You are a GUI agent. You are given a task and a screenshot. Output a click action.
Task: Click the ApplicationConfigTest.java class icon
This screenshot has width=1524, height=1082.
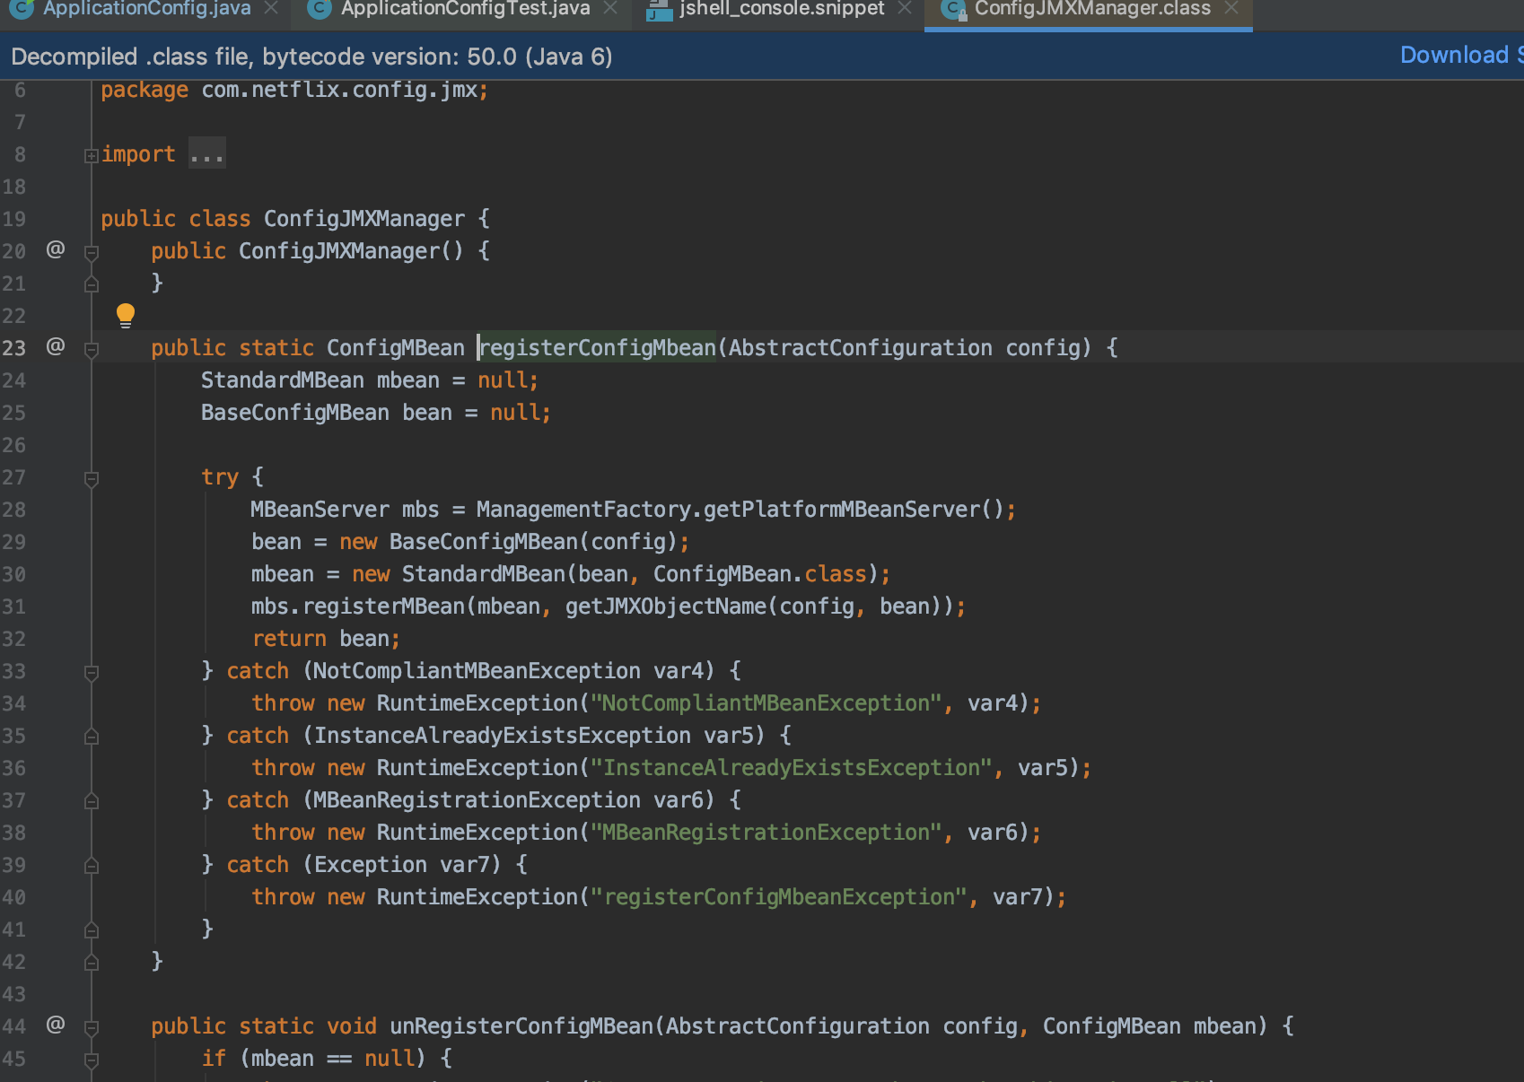tap(319, 9)
